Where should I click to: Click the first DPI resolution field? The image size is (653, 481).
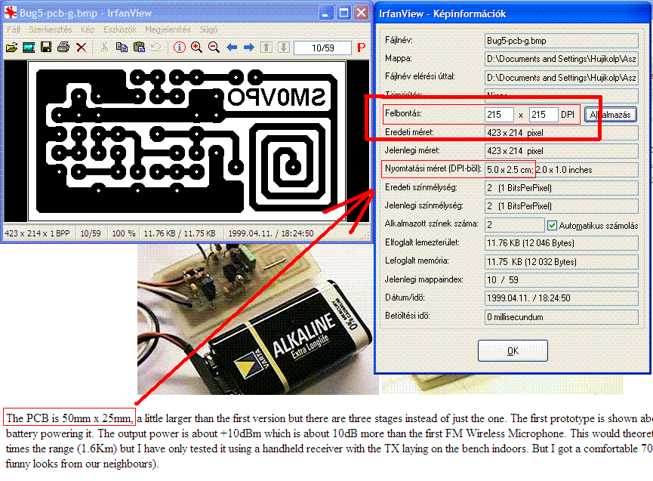tap(499, 115)
